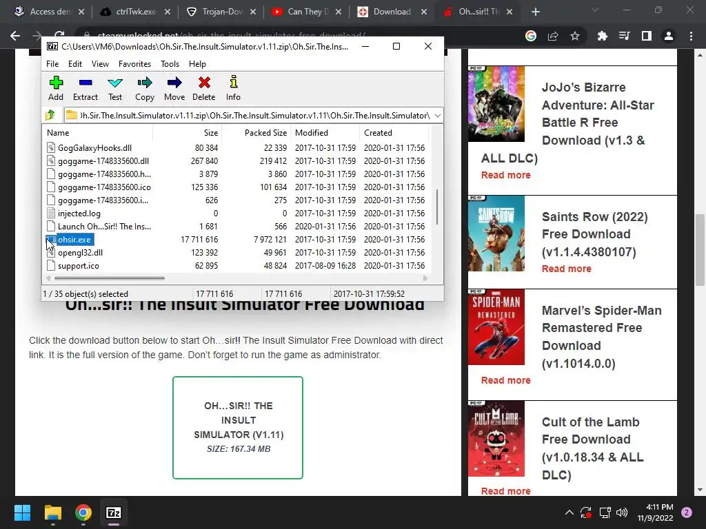Click the Add toolbar icon in 7-Zip
This screenshot has width=706, height=529.
pyautogui.click(x=56, y=88)
